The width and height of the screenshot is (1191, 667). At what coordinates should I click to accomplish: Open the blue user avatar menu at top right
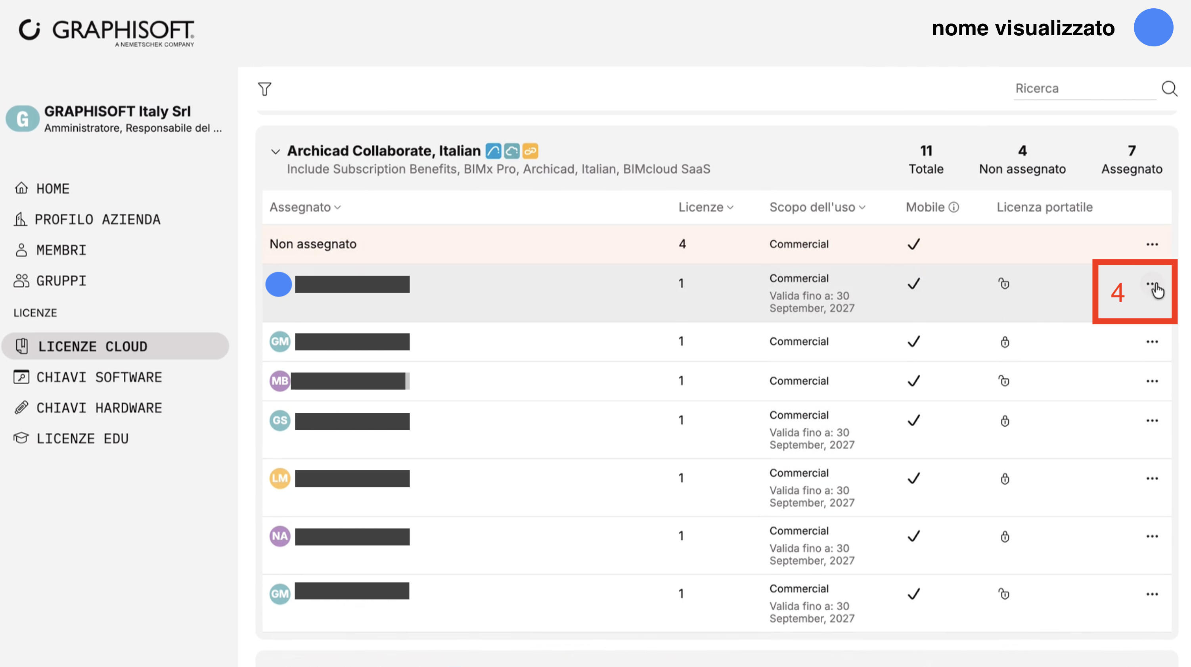click(1153, 27)
